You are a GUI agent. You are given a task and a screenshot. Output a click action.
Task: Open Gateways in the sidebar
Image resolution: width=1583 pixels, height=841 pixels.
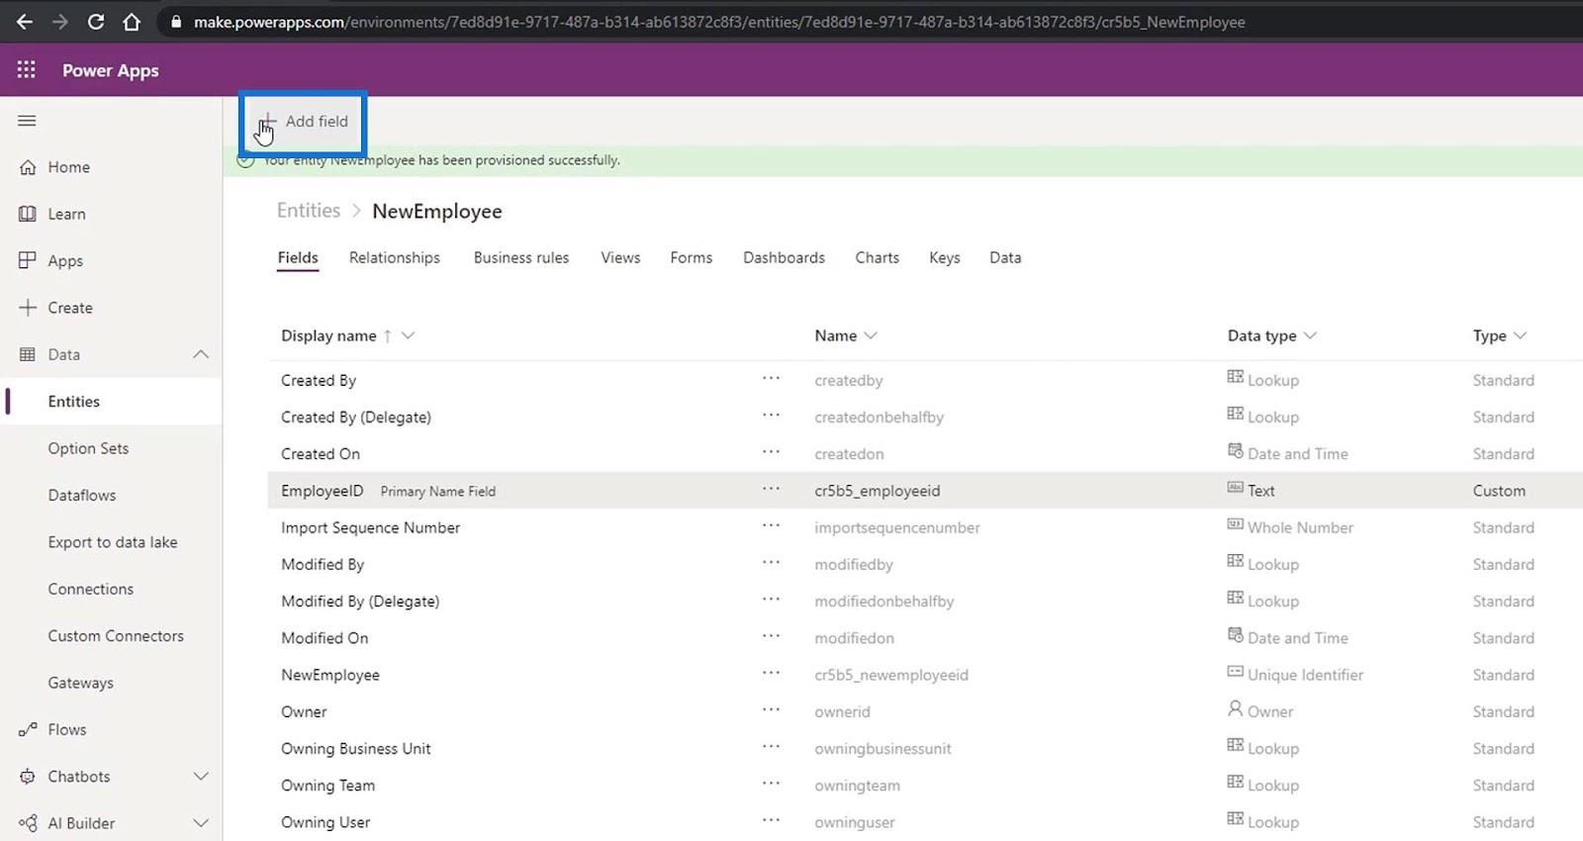pos(80,683)
